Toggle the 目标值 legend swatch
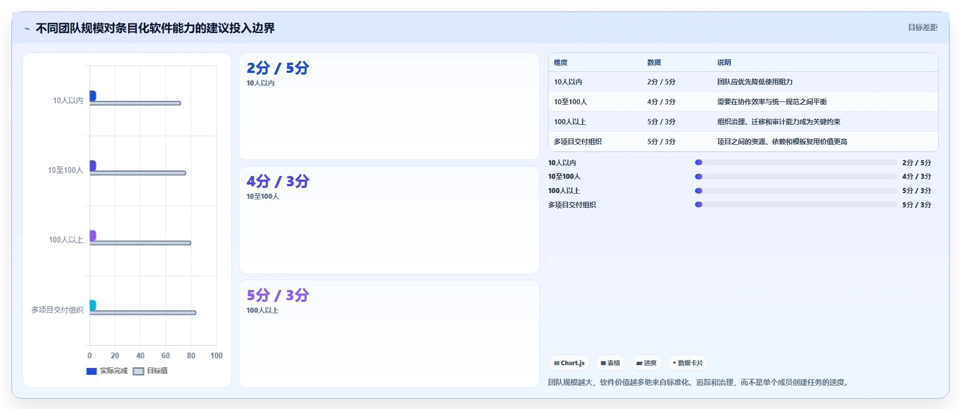 tap(138, 371)
